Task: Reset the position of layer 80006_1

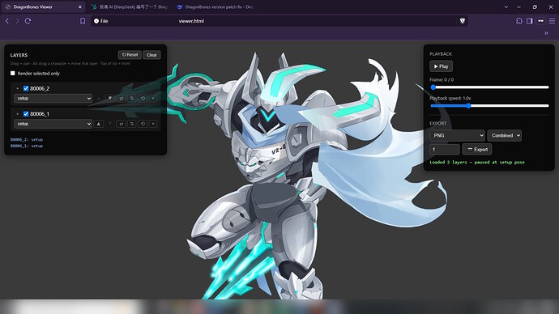Action: click(143, 124)
